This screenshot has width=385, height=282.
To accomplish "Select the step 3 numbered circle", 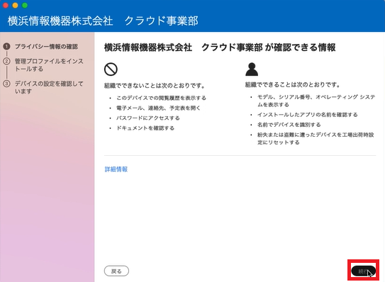I will pos(6,84).
